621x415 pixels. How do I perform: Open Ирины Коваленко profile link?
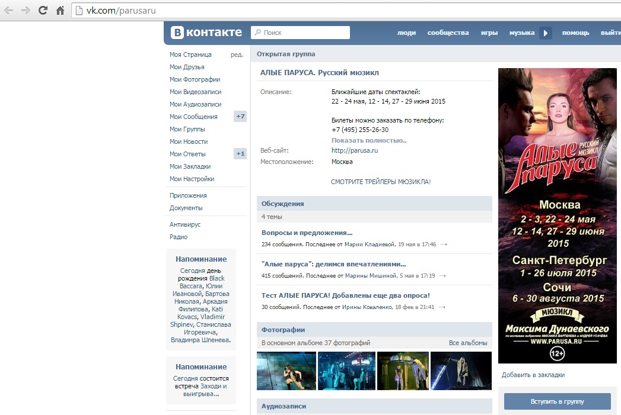coord(367,307)
